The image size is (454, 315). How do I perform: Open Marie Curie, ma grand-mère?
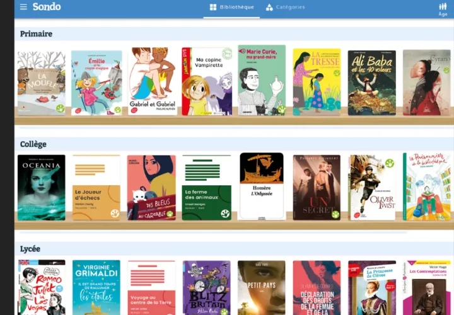coord(262,80)
